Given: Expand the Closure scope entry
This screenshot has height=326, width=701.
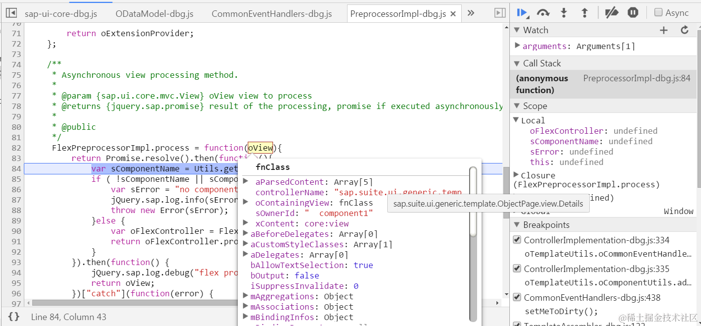Looking at the screenshot, I should coord(516,175).
